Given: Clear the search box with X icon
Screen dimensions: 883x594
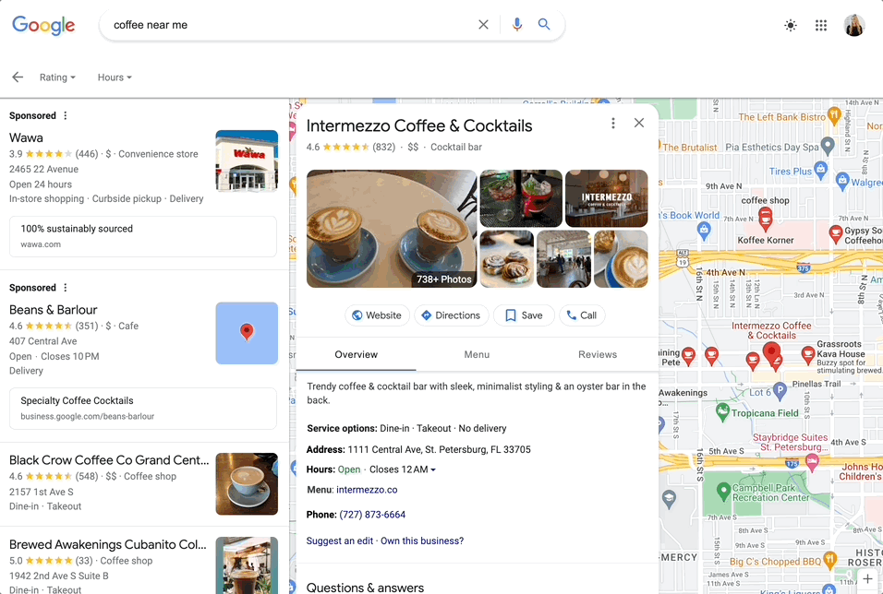Looking at the screenshot, I should point(483,25).
